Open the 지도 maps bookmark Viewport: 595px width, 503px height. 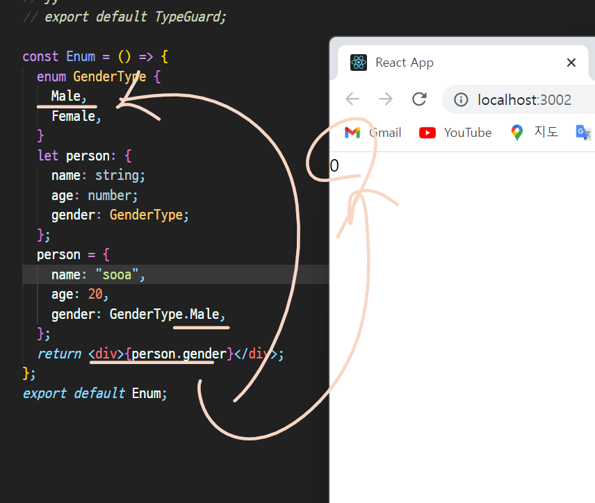(535, 133)
